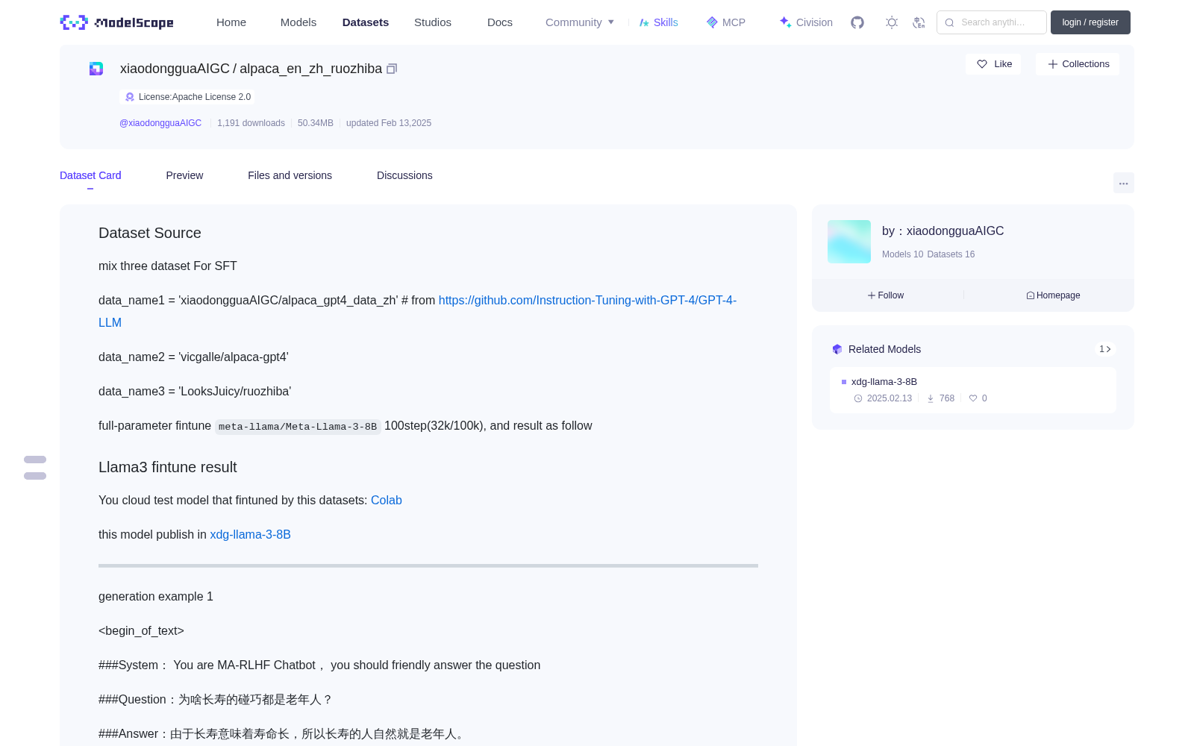Screen dimensions: 1194x746
Task: Open the Discussions tab
Action: (404, 175)
